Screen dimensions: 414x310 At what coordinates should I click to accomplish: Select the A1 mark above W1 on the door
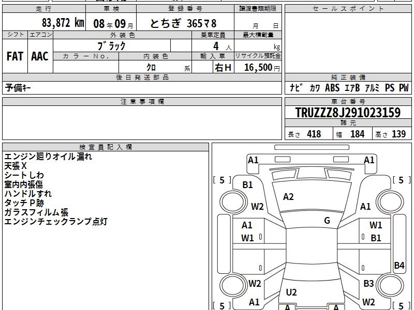[247, 225]
